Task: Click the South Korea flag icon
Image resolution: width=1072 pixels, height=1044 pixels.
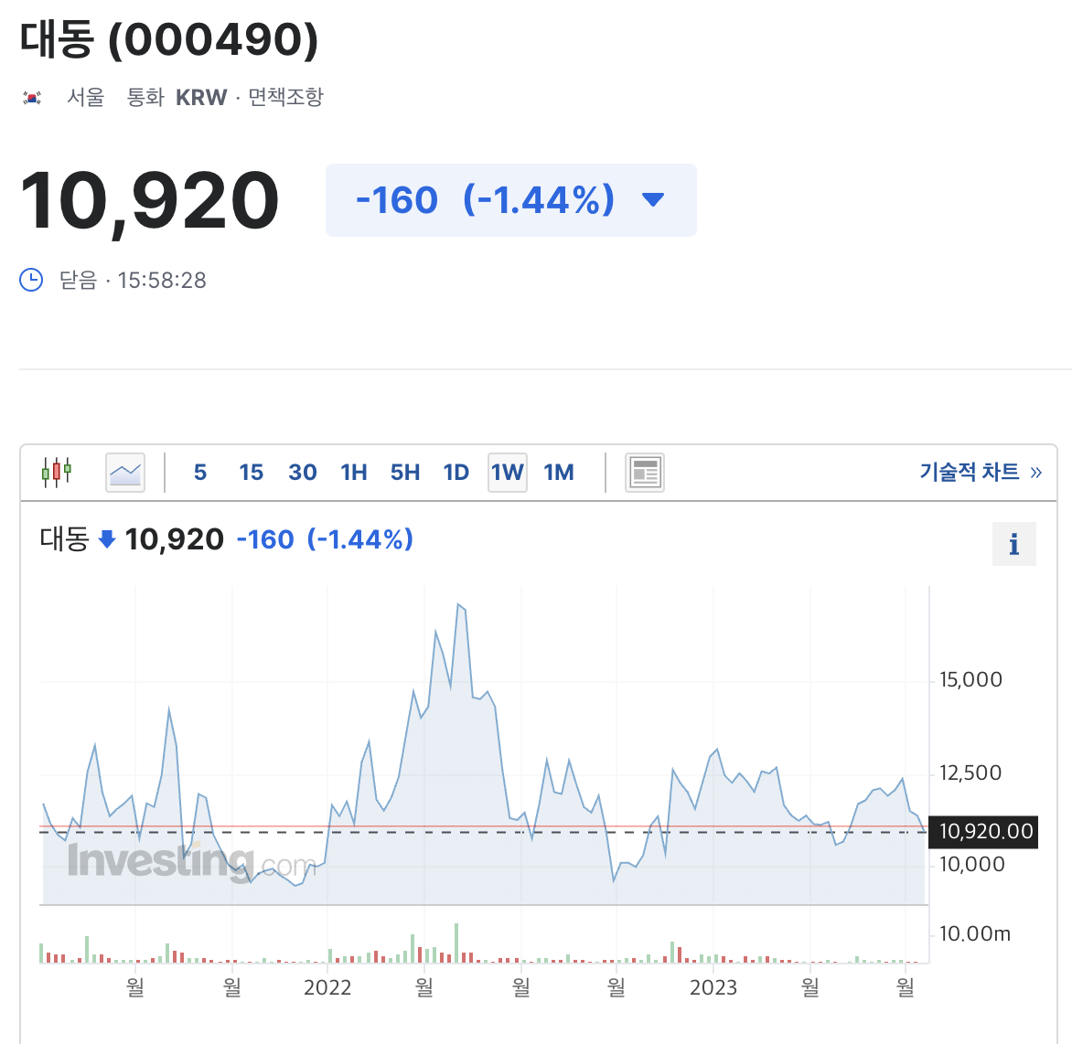Action: point(32,98)
